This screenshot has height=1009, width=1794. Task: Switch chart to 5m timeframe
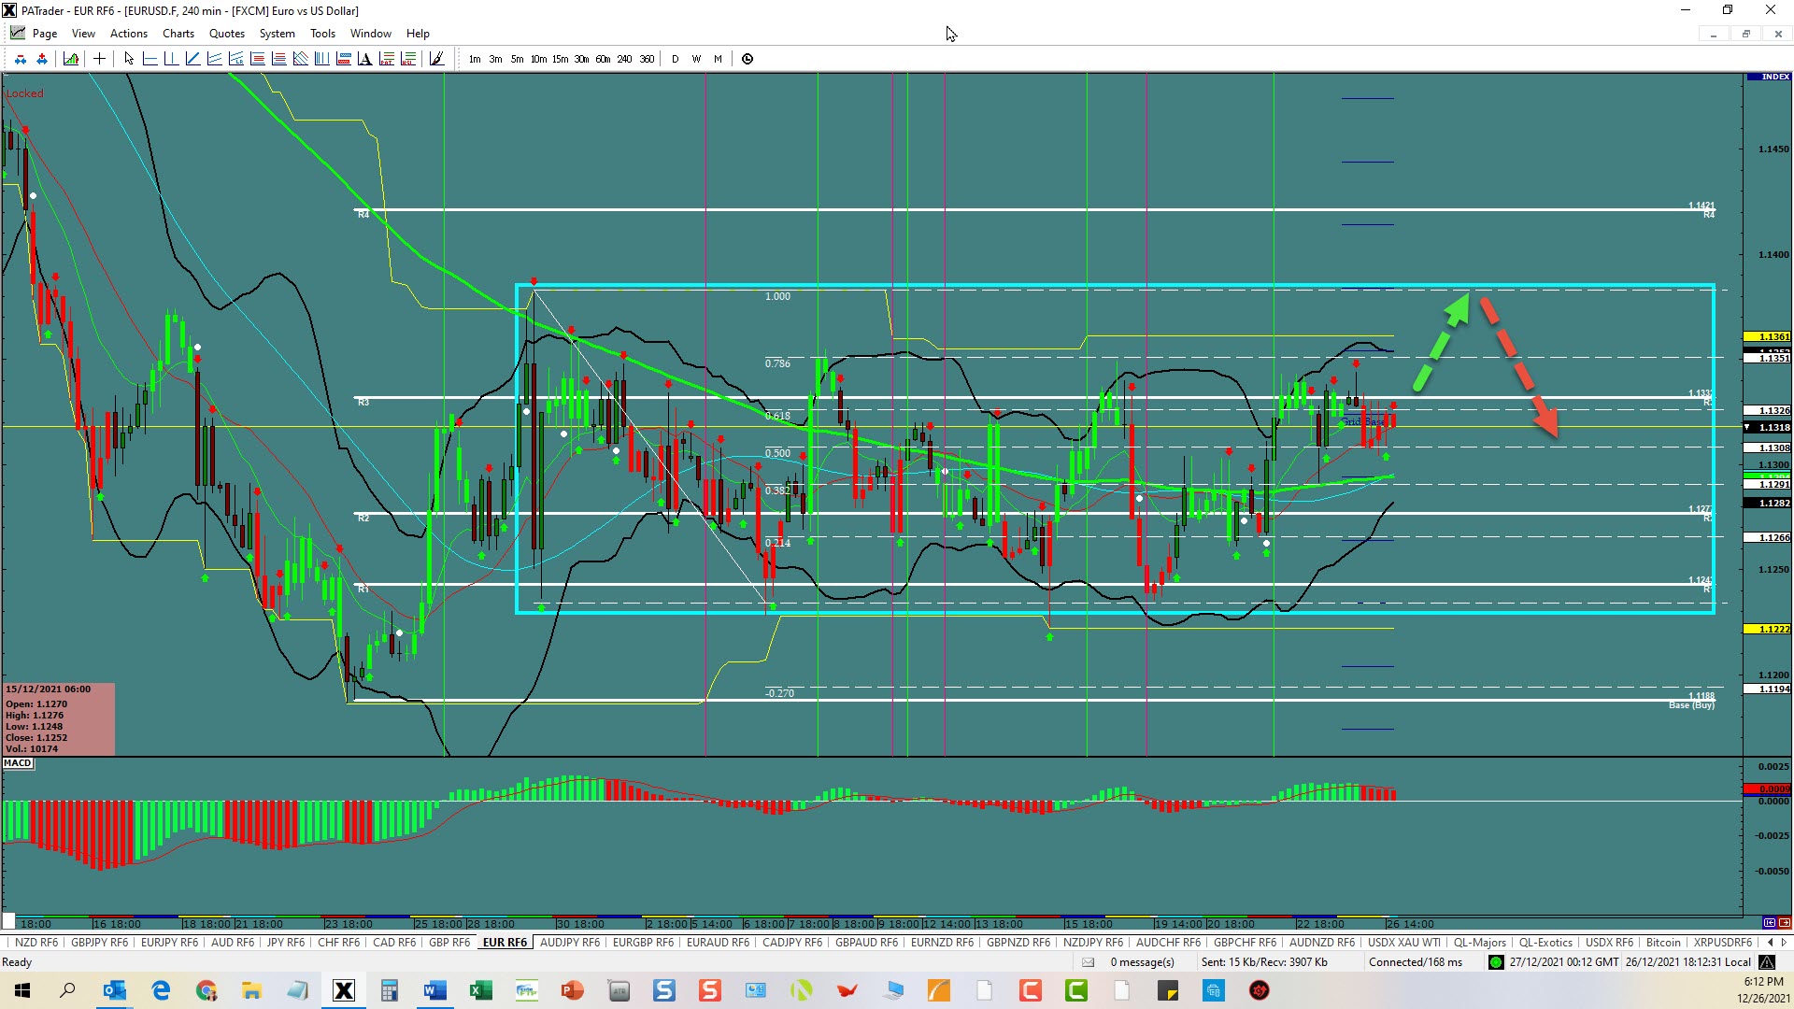click(x=517, y=59)
